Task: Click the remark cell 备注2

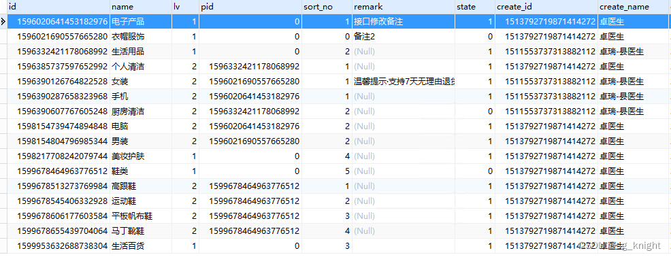Action: click(404, 36)
